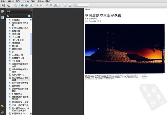Select the 巴塞罗那诺坎普体育场 bookmark
The height and width of the screenshot is (115, 167).
tap(20, 90)
